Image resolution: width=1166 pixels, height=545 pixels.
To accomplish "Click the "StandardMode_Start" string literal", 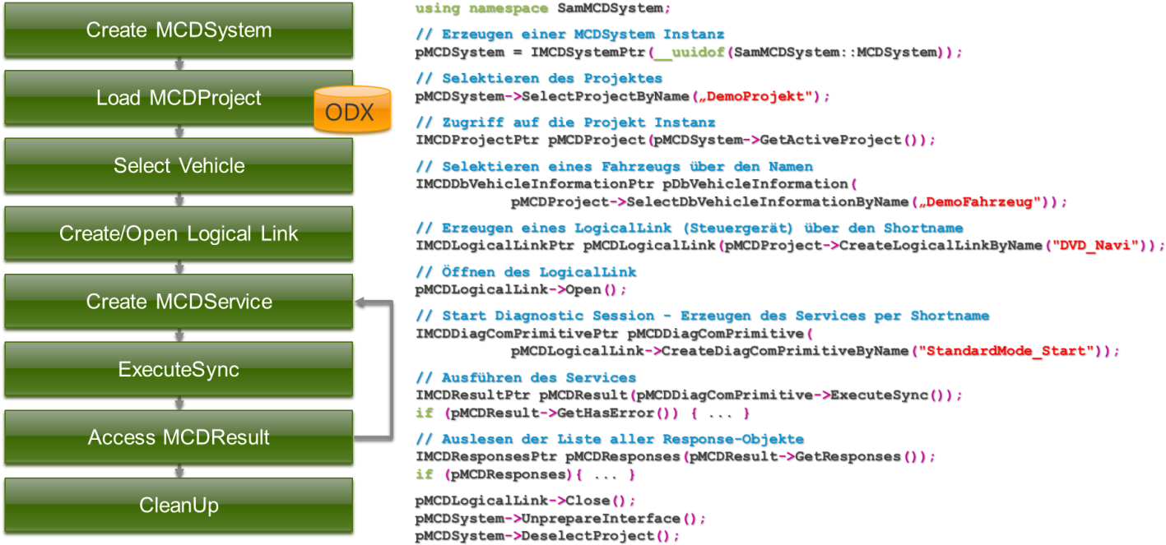I will 1007,351.
